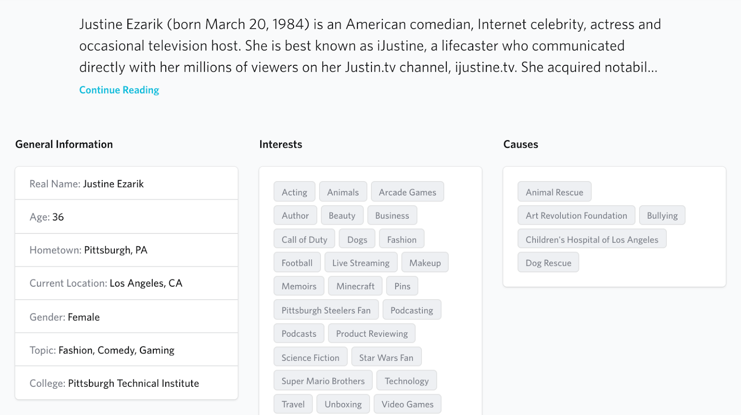
Task: Click the Arcade Games interest tag
Action: pyautogui.click(x=407, y=192)
